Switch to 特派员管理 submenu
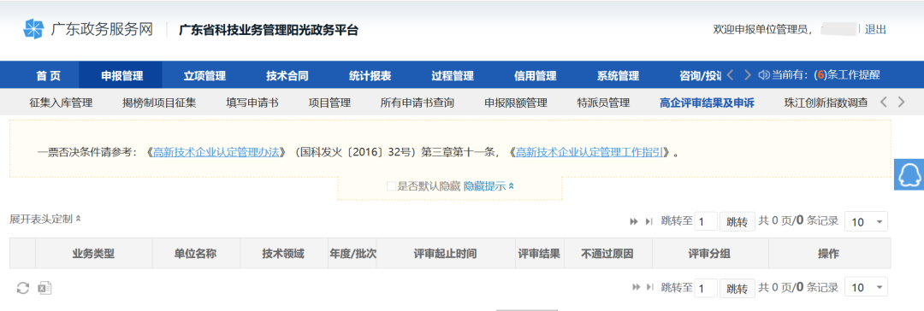Screen dimensions: 924x311 tap(603, 103)
